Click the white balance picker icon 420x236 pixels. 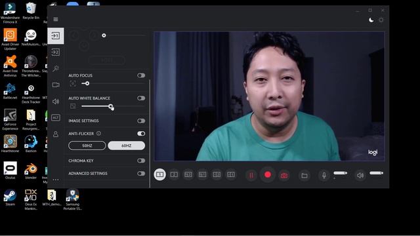(x=73, y=106)
